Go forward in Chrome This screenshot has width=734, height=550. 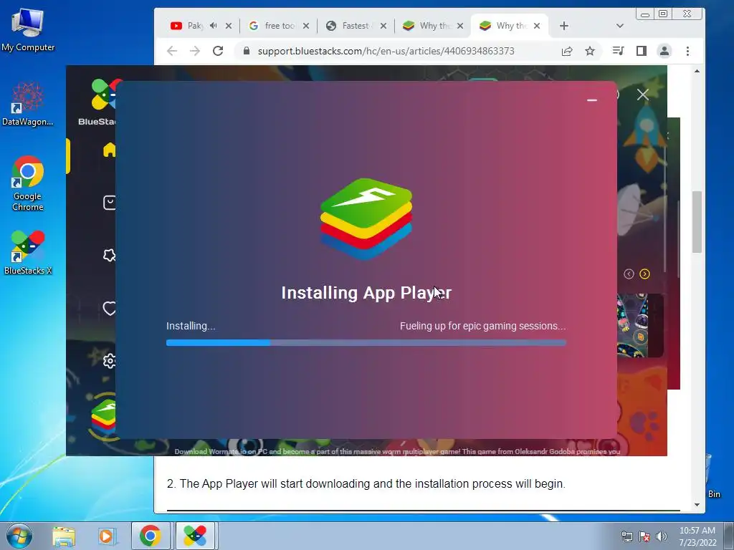[x=195, y=51]
